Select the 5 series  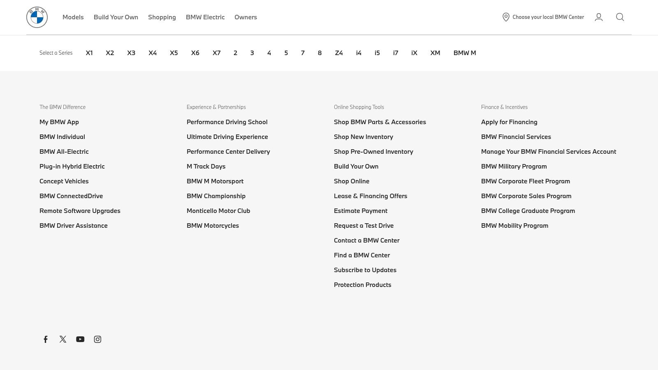click(286, 53)
